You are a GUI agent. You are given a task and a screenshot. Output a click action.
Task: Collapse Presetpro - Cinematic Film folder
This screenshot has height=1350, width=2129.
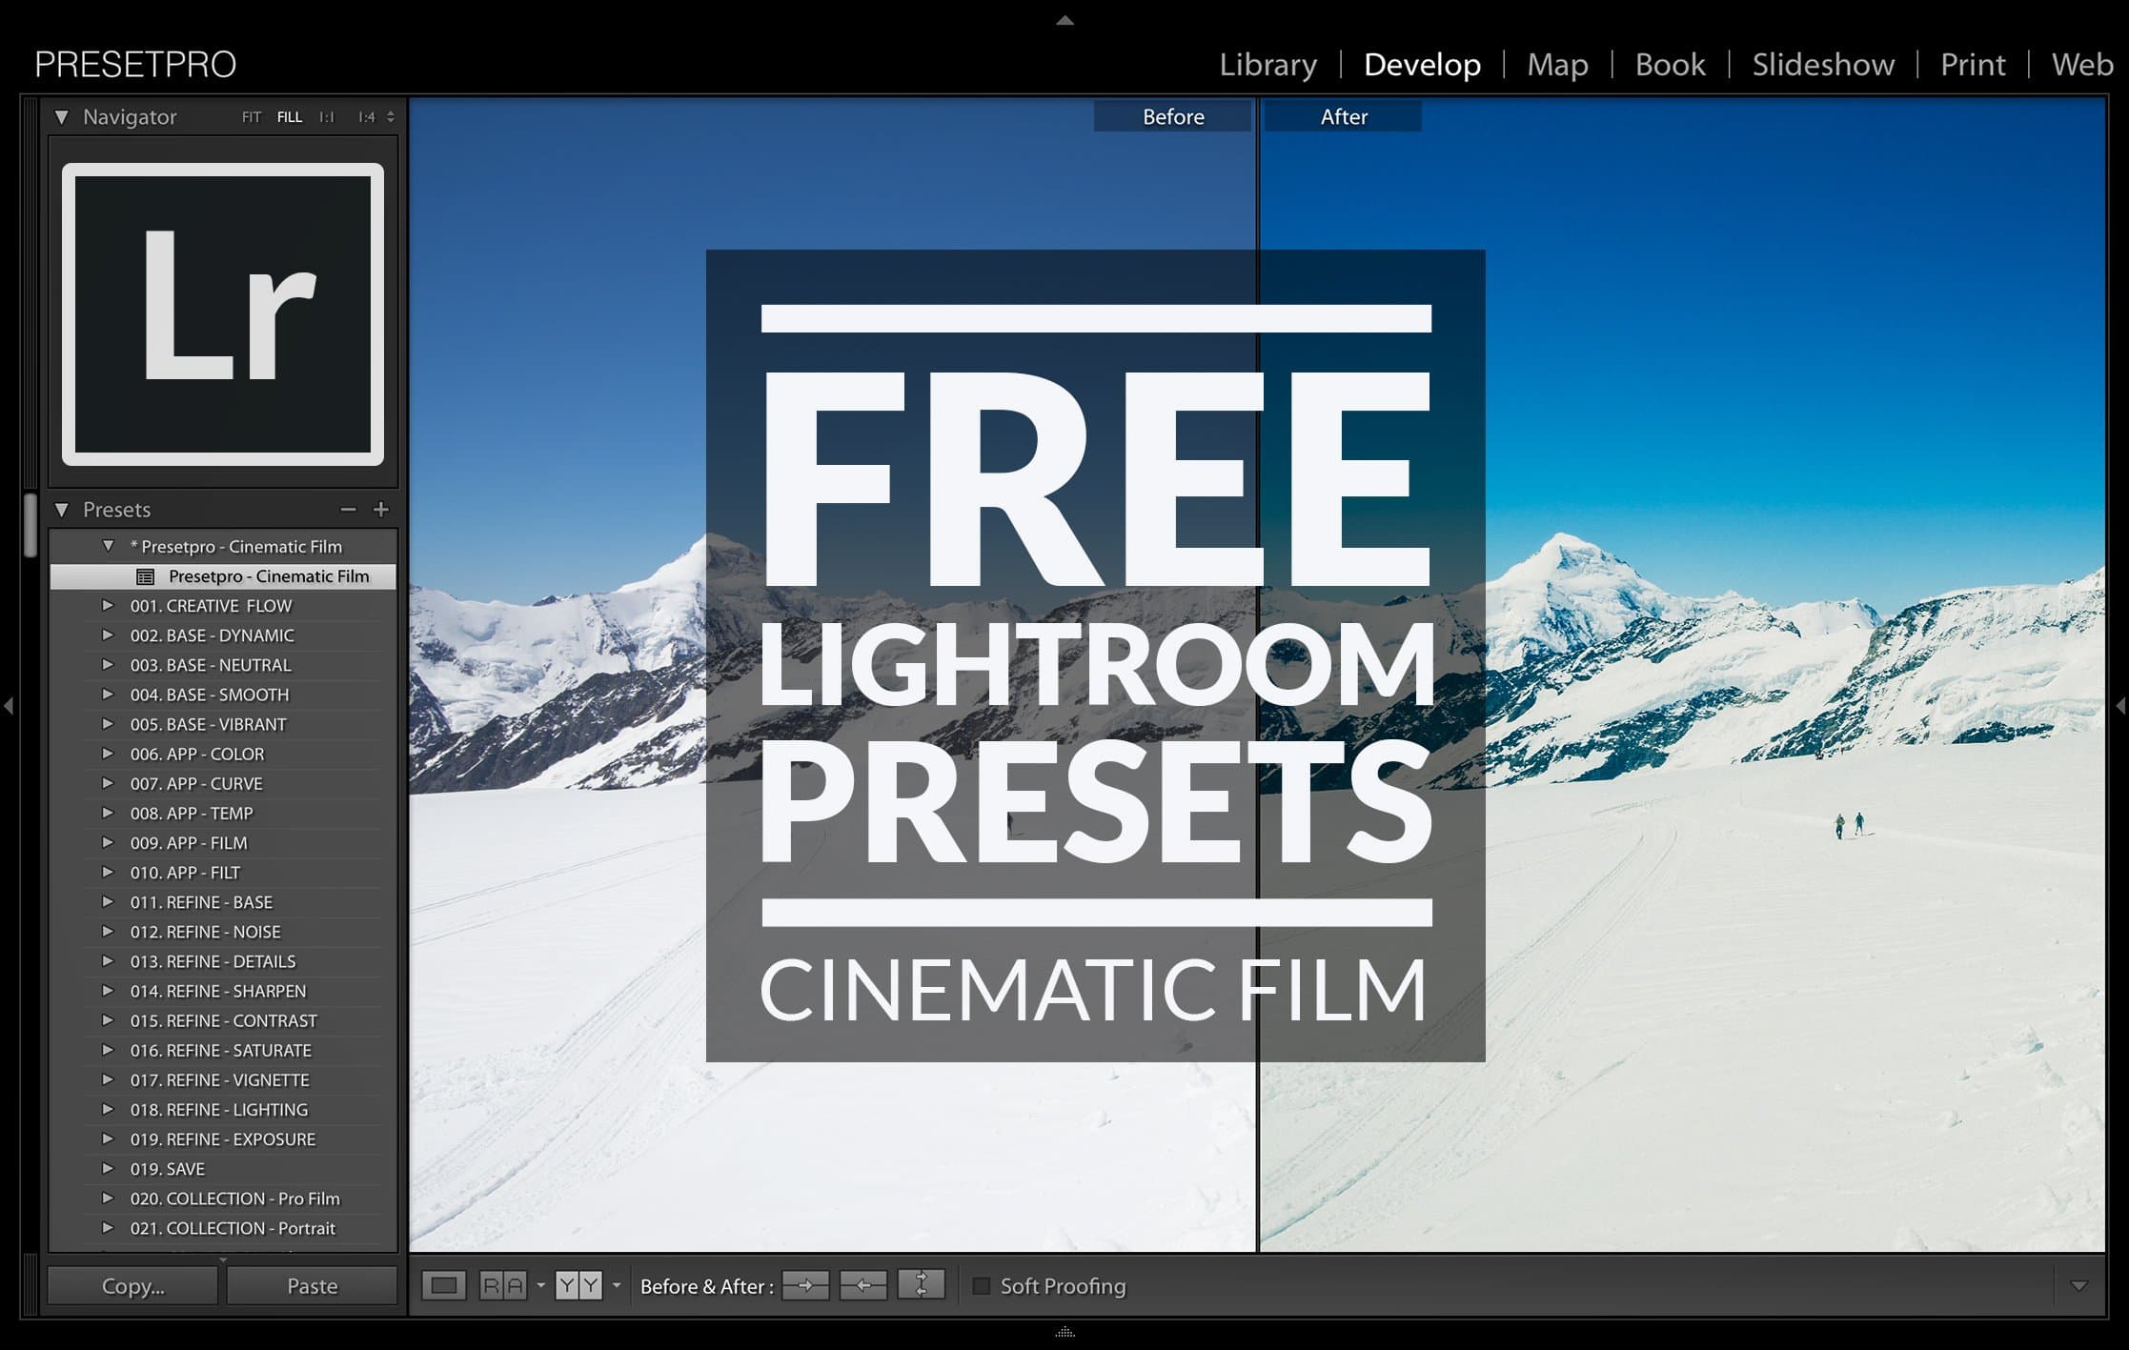(108, 546)
